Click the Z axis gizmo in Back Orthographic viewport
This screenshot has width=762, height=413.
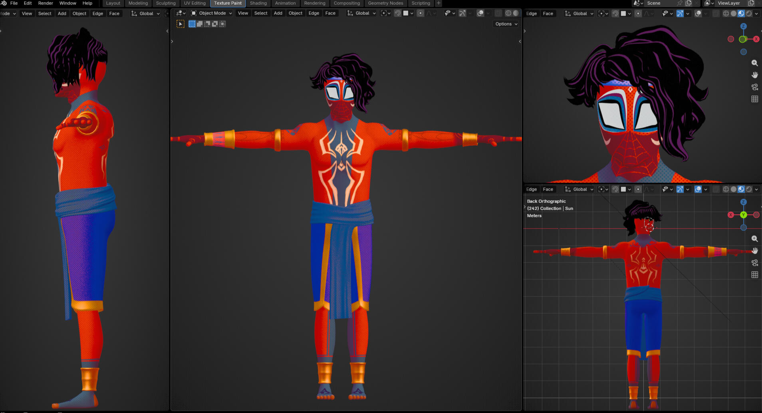(743, 202)
